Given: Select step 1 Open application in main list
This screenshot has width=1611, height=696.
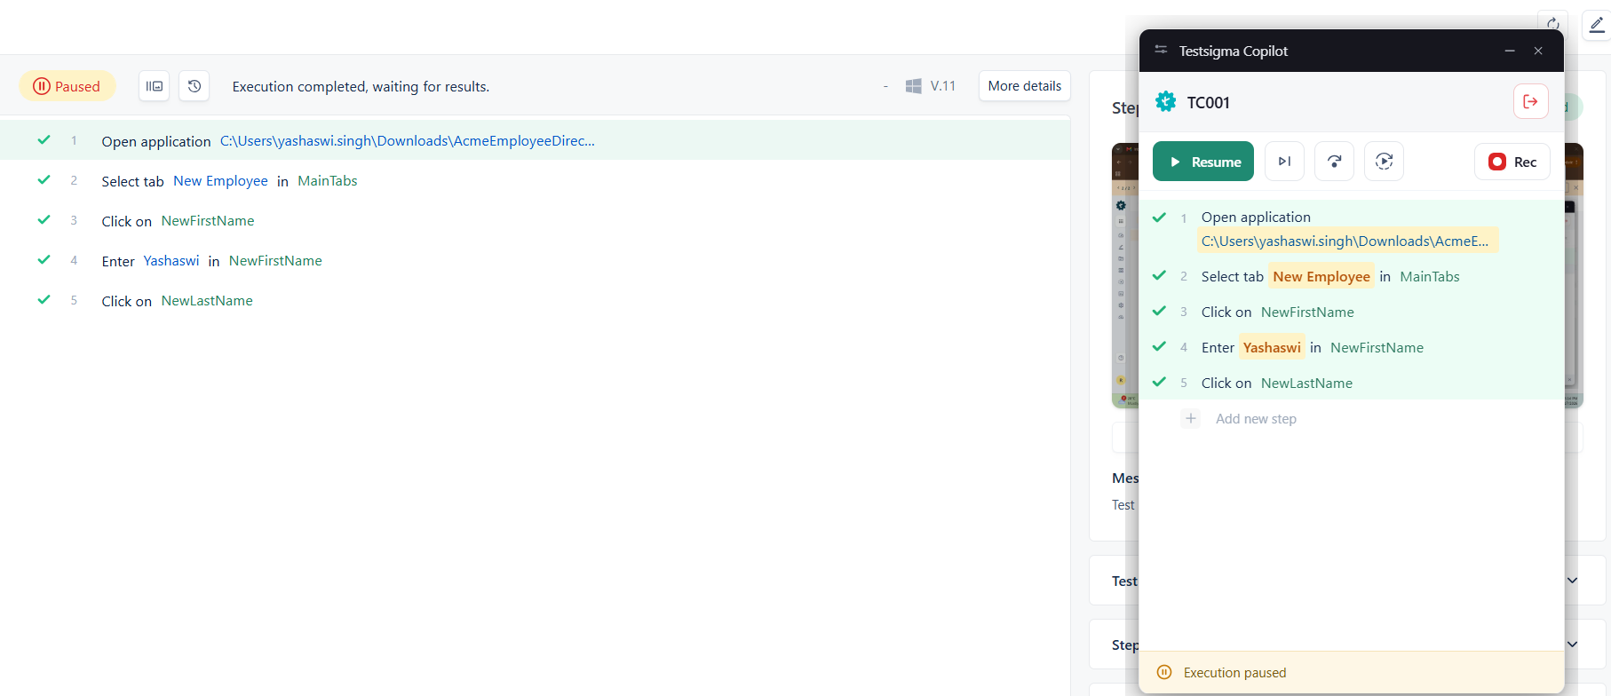Looking at the screenshot, I should [x=535, y=141].
